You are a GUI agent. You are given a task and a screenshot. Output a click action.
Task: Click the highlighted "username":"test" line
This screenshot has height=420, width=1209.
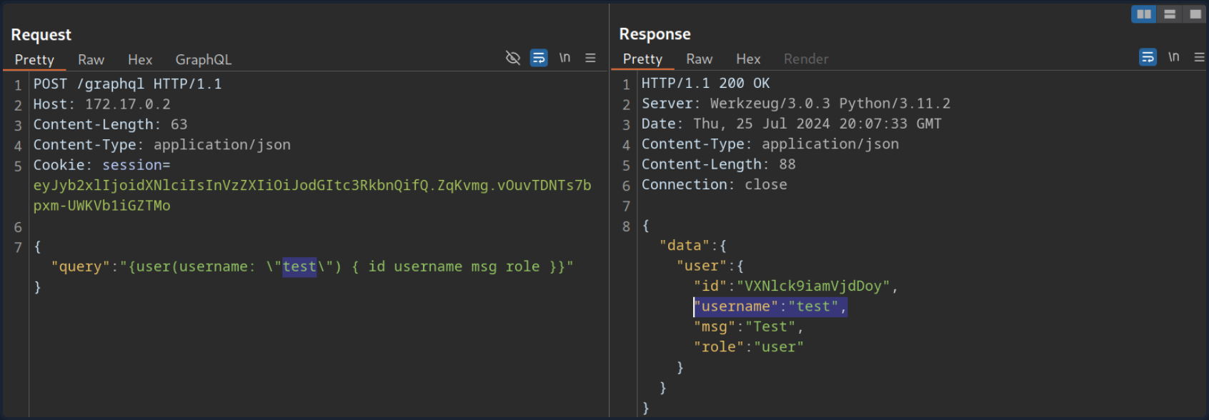click(770, 306)
